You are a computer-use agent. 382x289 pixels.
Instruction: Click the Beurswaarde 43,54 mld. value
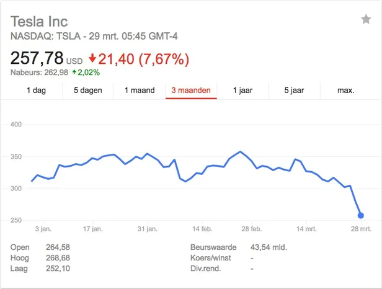point(268,247)
